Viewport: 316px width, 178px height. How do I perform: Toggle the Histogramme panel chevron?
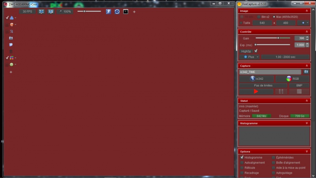307,123
